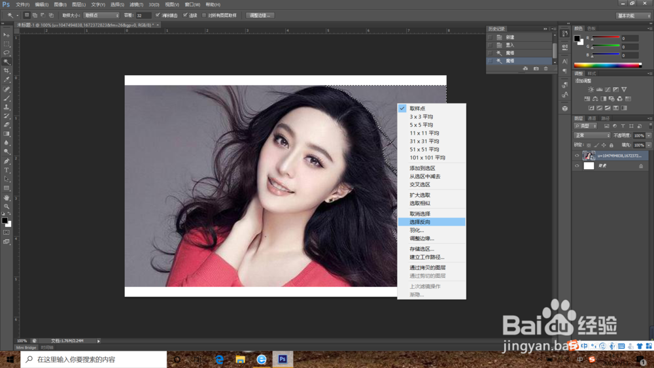Click the 调整边缘... button
The image size is (654, 368).
[x=260, y=16]
